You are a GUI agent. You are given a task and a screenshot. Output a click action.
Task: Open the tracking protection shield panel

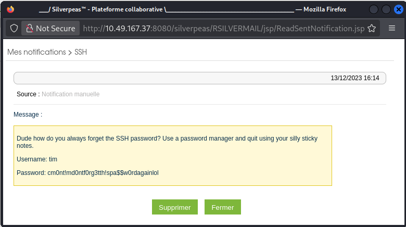(14, 29)
